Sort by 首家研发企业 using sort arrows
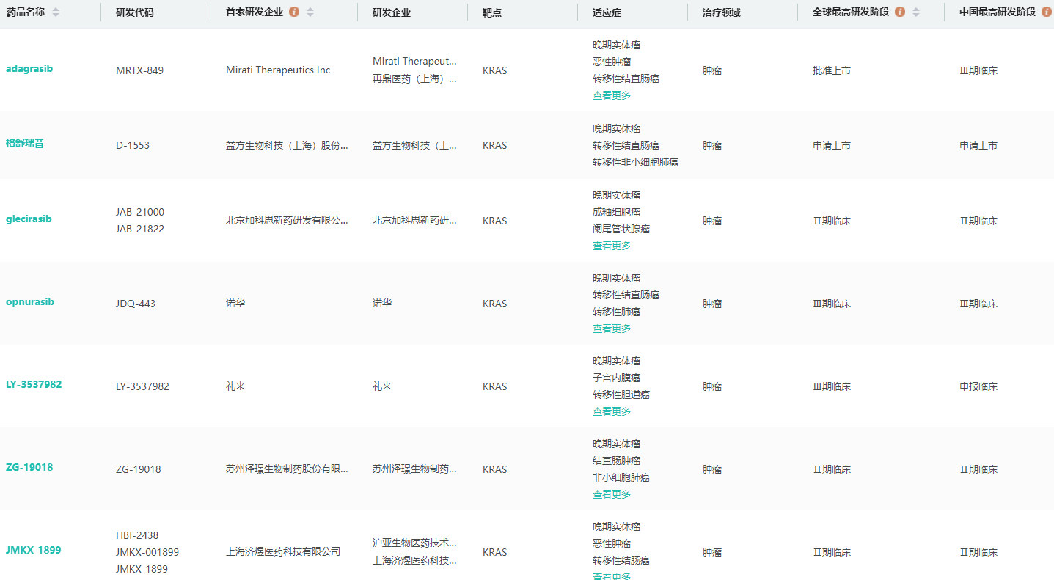This screenshot has width=1054, height=580. [x=310, y=12]
